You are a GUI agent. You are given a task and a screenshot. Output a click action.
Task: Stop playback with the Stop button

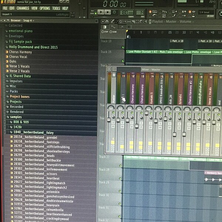coord(107,12)
